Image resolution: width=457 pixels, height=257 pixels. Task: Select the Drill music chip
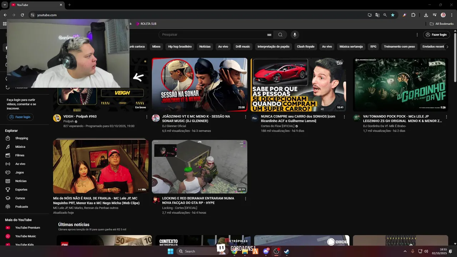(x=243, y=46)
